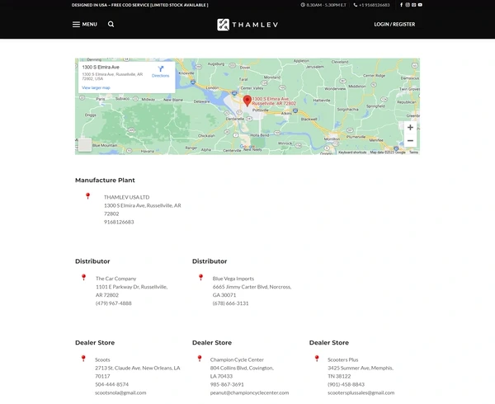Click the scootersplussales@gmail.com email
The height and width of the screenshot is (404, 495).
(361, 392)
